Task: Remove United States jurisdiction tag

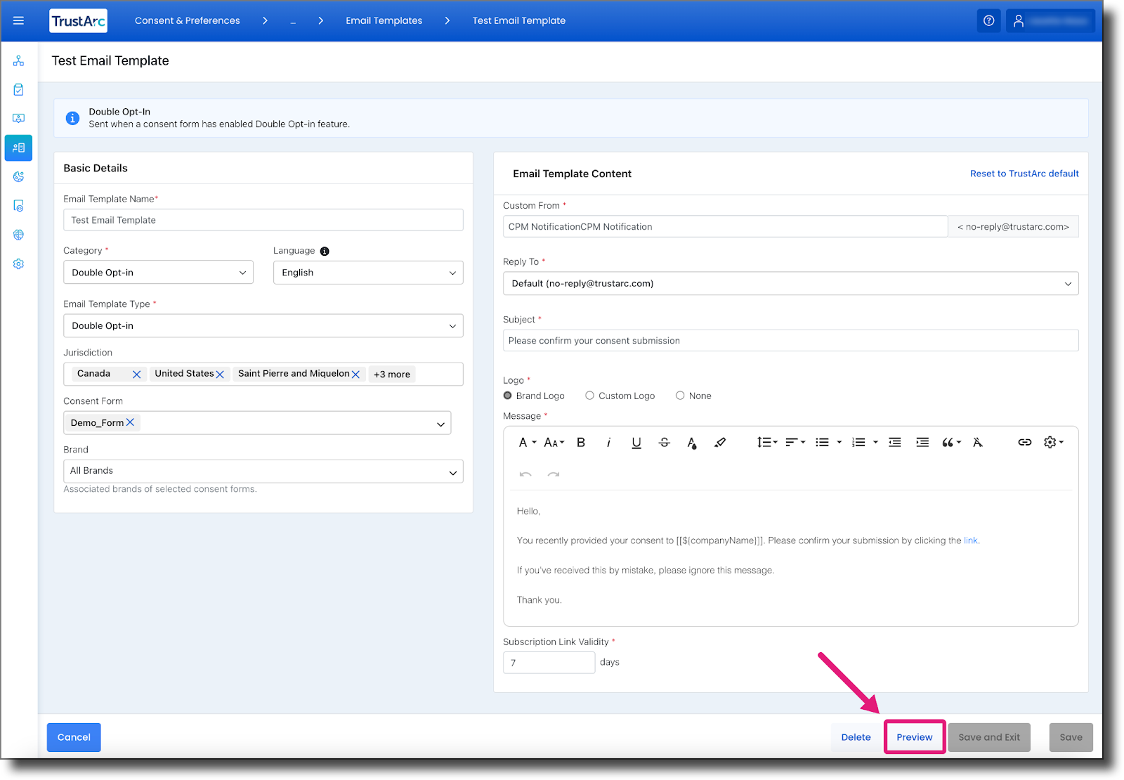Action: pyautogui.click(x=220, y=375)
